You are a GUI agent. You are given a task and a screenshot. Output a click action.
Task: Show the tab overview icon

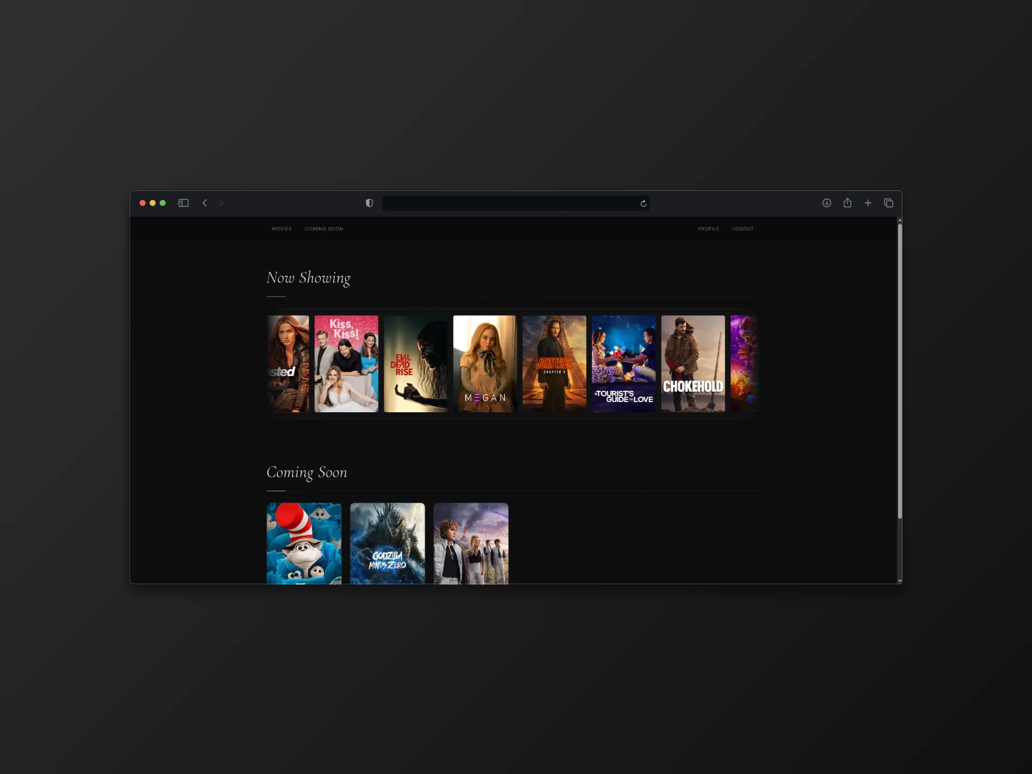coord(888,203)
